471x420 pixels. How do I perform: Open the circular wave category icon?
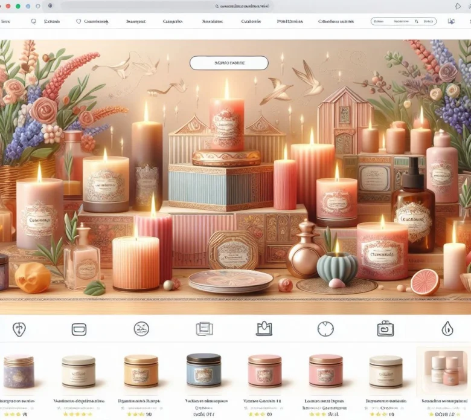point(141,329)
